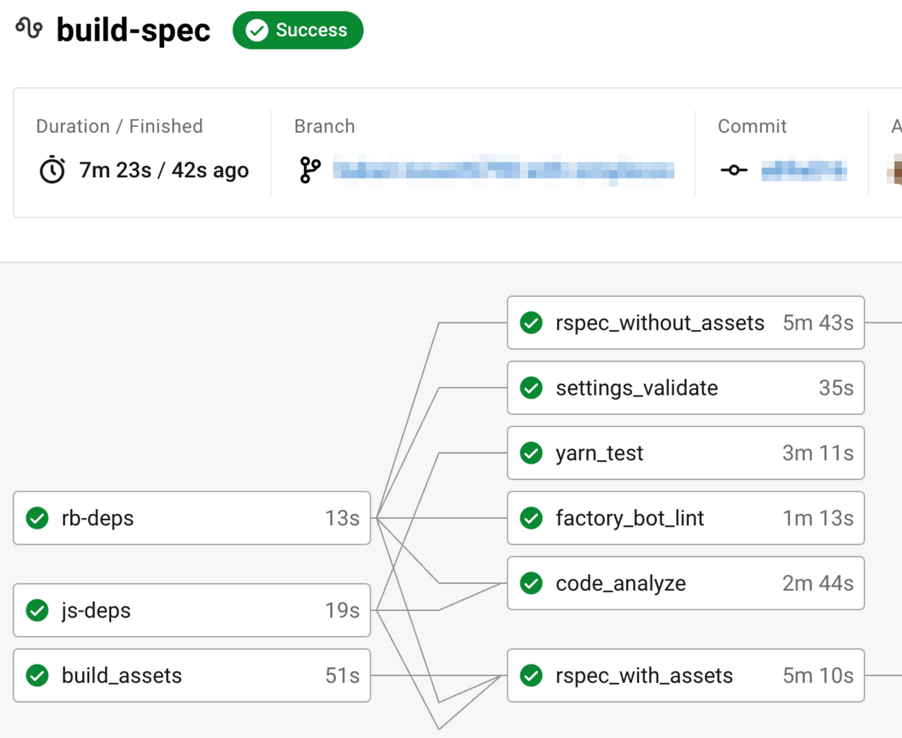Click the build-spec workflow title
The width and height of the screenshot is (902, 738).
tap(133, 31)
